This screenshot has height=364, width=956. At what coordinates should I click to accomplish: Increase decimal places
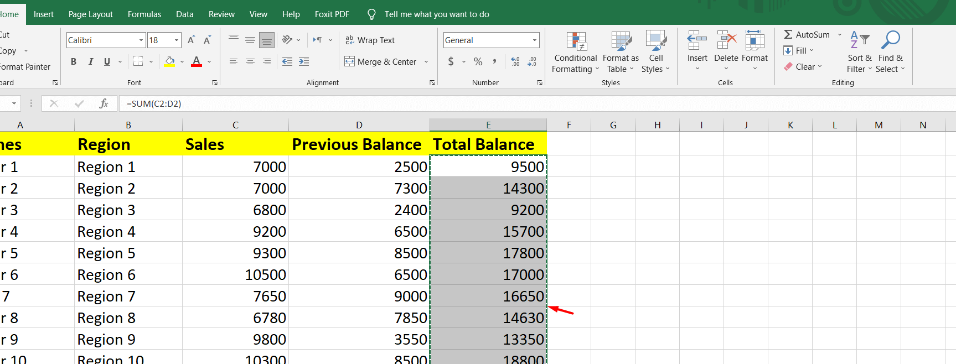pos(515,61)
